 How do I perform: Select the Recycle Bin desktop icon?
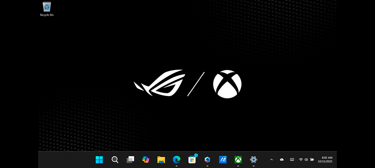46,9
